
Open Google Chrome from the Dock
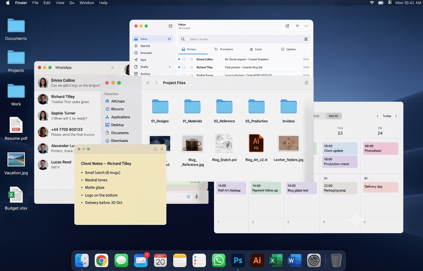101,260
